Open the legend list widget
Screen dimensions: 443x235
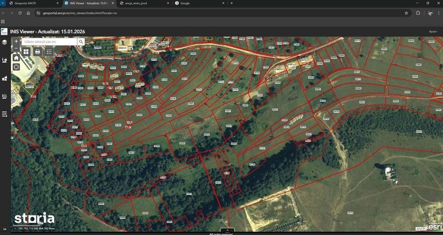pyautogui.click(x=49, y=52)
